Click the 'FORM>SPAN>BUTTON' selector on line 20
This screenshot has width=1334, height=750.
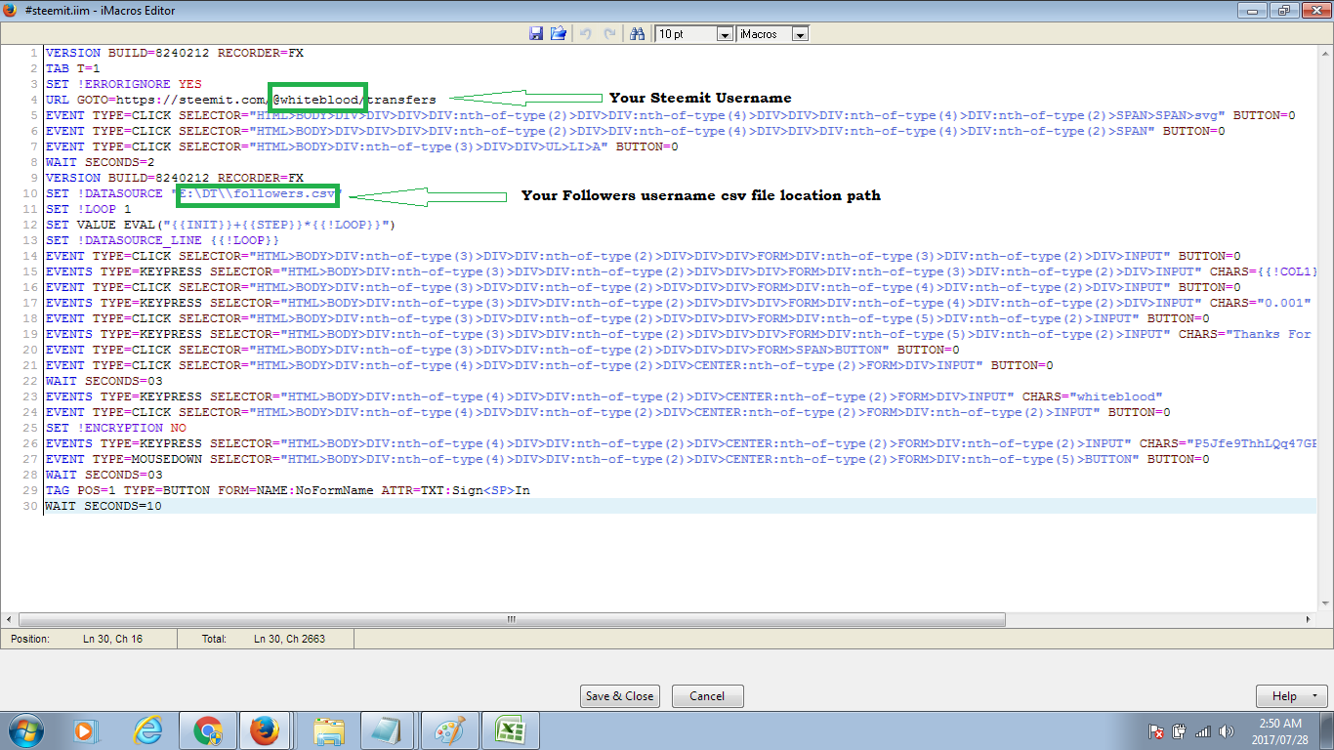pos(822,350)
